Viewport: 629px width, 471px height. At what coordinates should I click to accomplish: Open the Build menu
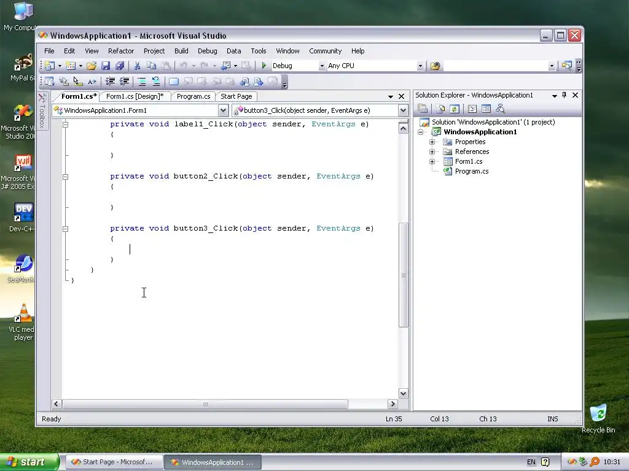pos(181,51)
